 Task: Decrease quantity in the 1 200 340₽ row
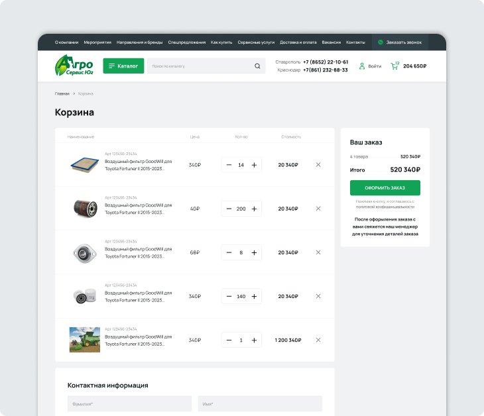pos(229,340)
